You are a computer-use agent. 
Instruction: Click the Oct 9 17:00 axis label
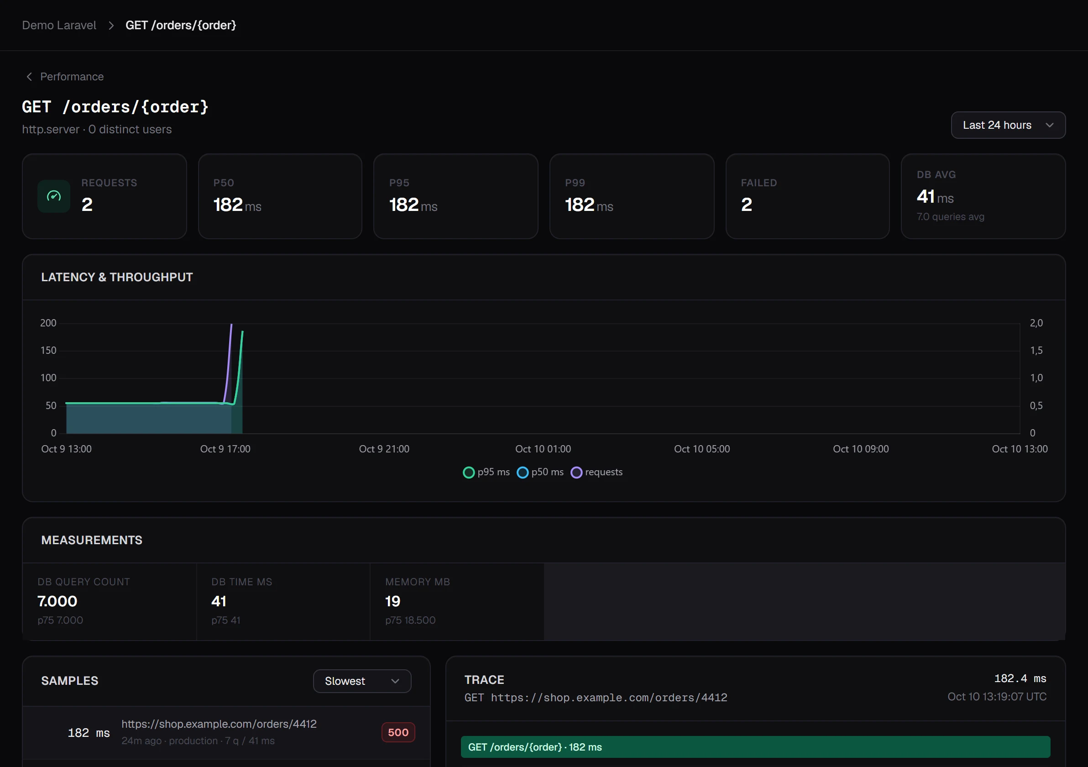[x=225, y=449]
